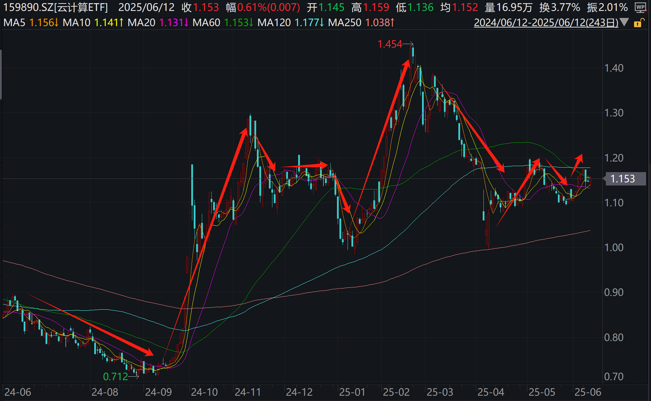651x401 pixels.
Task: Click the 24-09 date axis label
Action: point(158,392)
